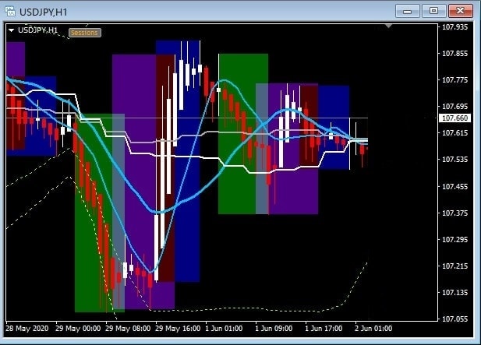
Task: Click the USDJPY,H1 label inside chart
Action: coord(37,30)
